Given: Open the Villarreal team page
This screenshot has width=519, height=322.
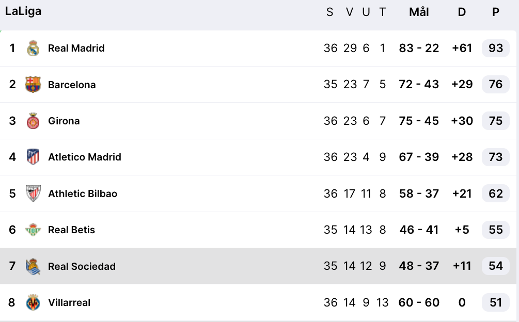Looking at the screenshot, I should click(68, 302).
